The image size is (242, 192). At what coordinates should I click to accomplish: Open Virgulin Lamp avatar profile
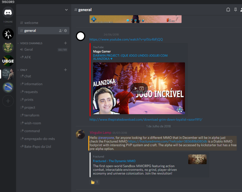tap(81, 134)
